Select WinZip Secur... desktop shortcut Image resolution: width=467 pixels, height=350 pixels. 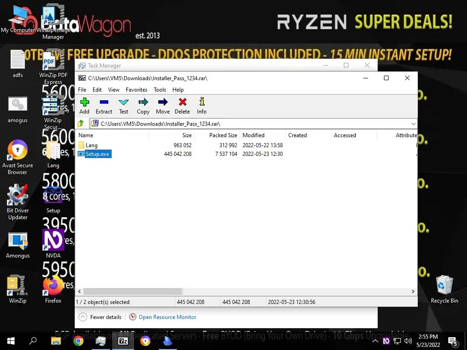[53, 112]
